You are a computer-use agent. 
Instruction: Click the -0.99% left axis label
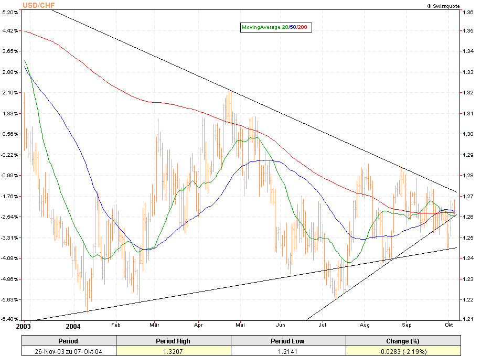(x=9, y=176)
